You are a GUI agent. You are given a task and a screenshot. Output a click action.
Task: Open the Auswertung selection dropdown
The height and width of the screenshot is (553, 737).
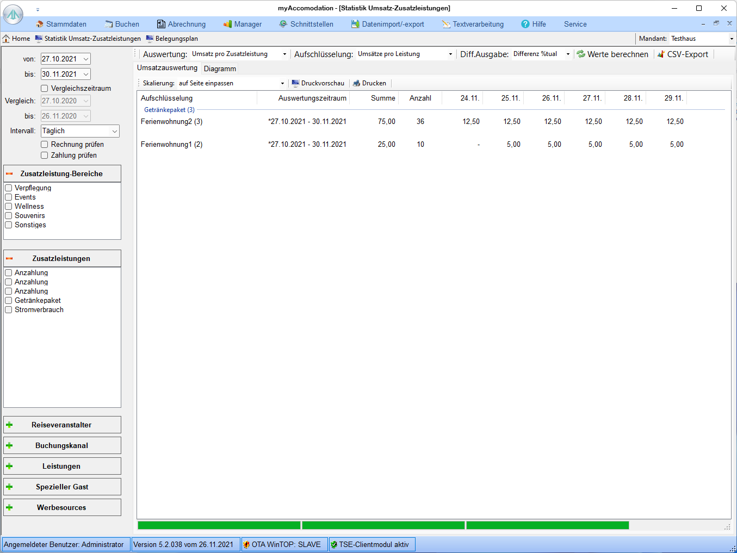[239, 54]
